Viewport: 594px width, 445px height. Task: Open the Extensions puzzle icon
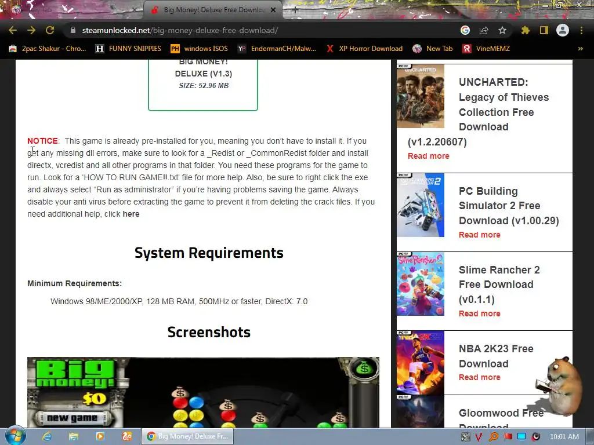[x=526, y=30]
